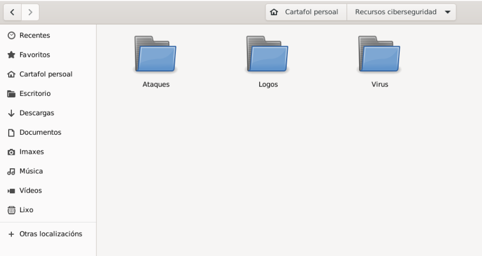Viewport: 482px width, 256px height.
Task: Open the Ataques folder icon
Action: [x=156, y=54]
